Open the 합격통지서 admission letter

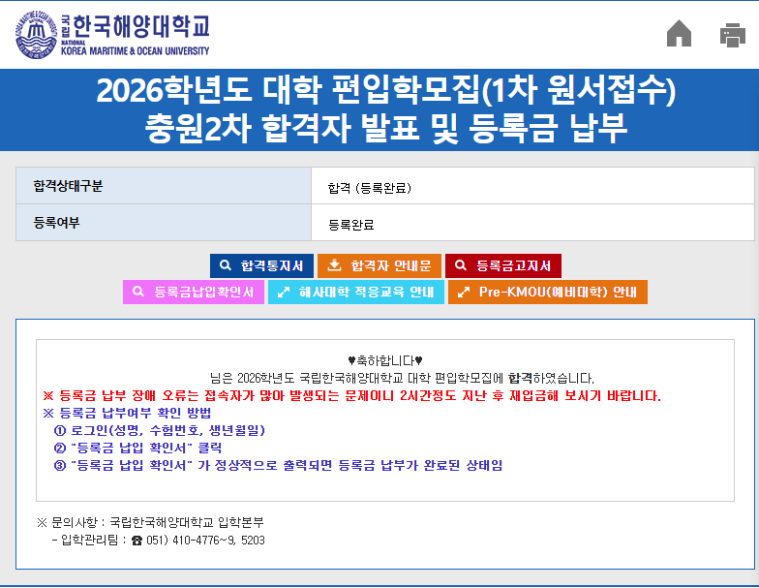262,265
